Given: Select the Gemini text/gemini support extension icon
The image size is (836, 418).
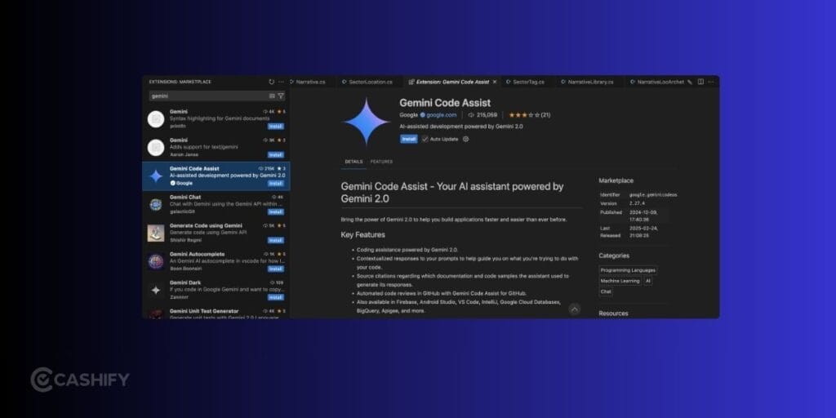Looking at the screenshot, I should coord(156,148).
